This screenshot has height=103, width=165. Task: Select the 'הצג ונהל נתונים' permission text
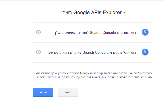[x=91, y=53]
